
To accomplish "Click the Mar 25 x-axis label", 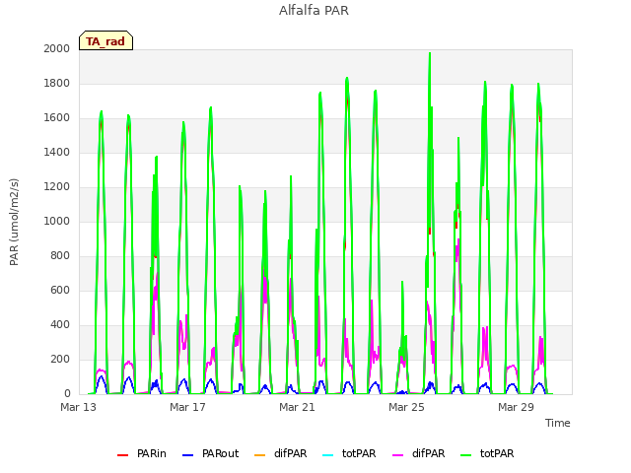I will tap(406, 407).
